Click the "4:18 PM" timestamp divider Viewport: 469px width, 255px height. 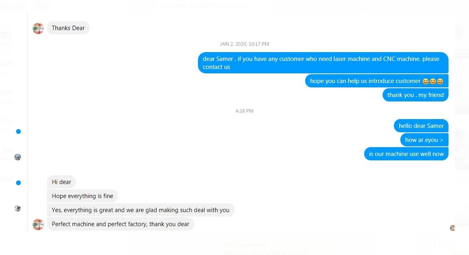pyautogui.click(x=245, y=111)
